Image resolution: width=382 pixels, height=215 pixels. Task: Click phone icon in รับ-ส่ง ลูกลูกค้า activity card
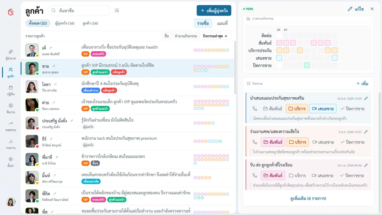(255, 176)
